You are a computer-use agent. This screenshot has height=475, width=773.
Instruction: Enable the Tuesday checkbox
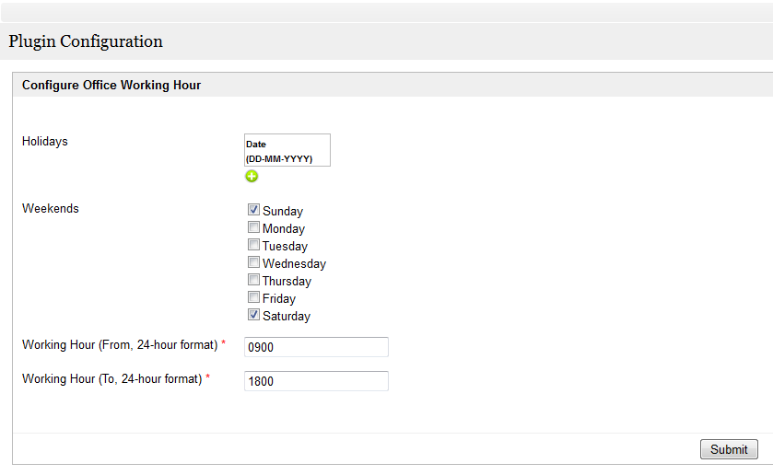(253, 245)
